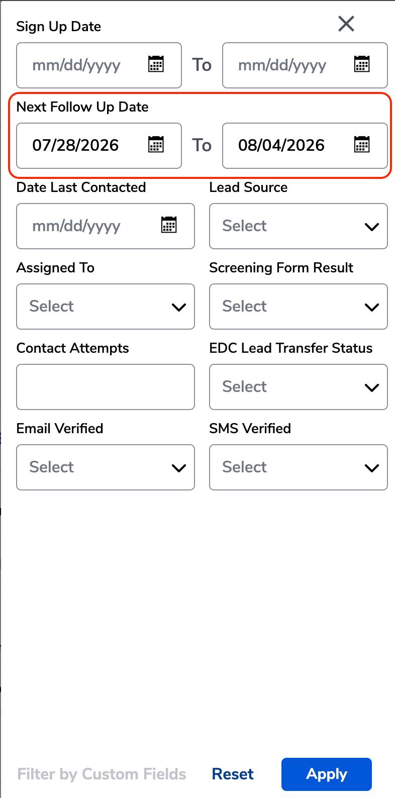The image size is (395, 798).
Task: Edit the 08/04/2026 follow up end date
Action: pyautogui.click(x=305, y=146)
